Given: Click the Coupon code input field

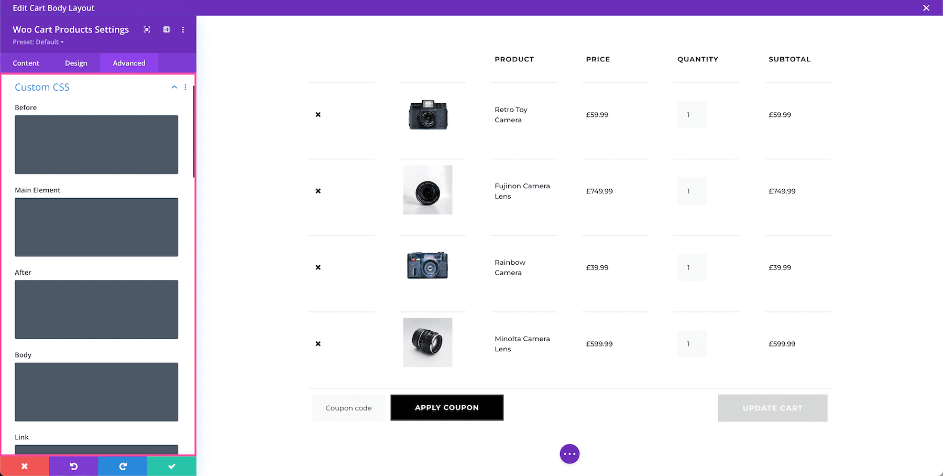Looking at the screenshot, I should tap(348, 407).
